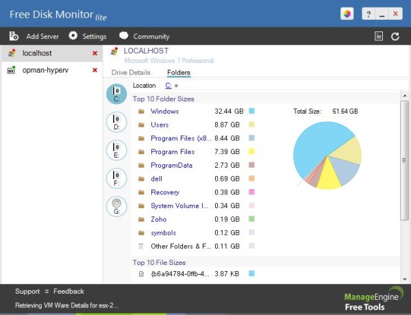Open the dell folder link
This screenshot has height=315, width=411.
tap(156, 179)
